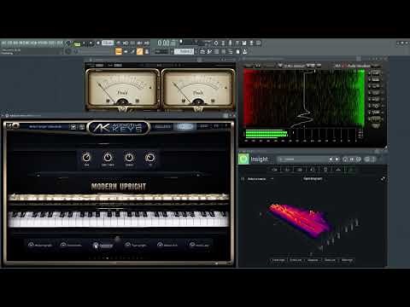Go to previous Insight preset arrow
Image resolution: width=410 pixels, height=307 pixels.
click(331, 159)
